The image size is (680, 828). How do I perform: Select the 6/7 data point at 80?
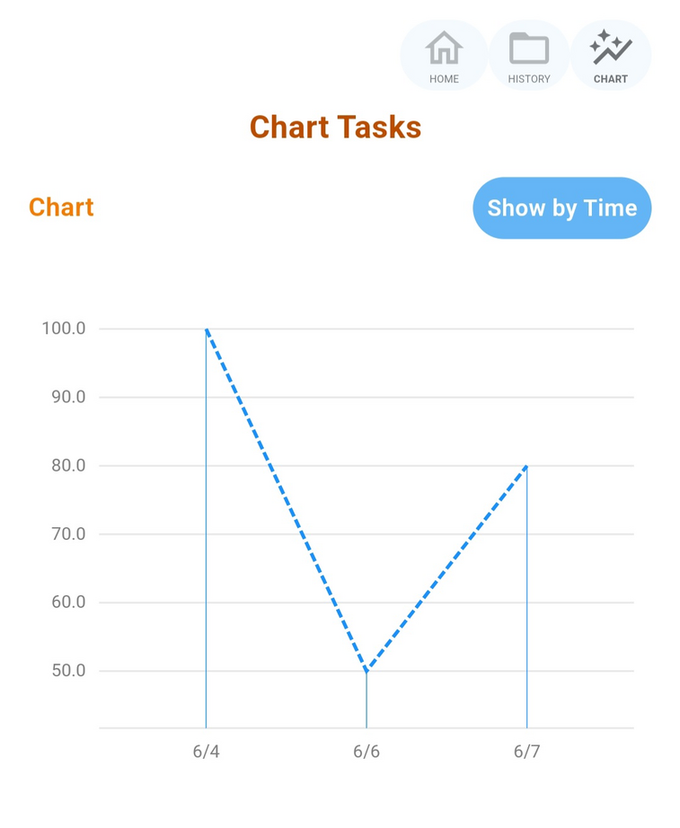[x=526, y=466]
